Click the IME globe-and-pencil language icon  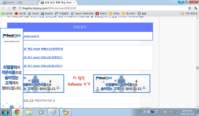[x=140, y=112]
